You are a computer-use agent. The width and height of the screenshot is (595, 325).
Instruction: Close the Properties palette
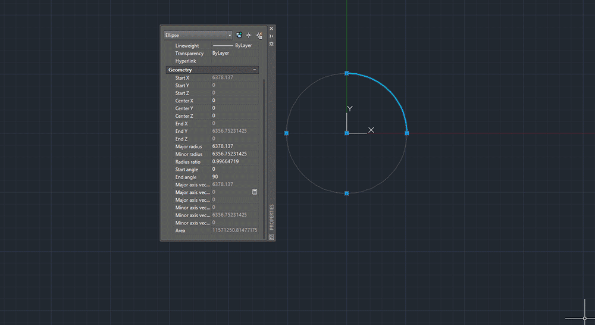pyautogui.click(x=272, y=28)
